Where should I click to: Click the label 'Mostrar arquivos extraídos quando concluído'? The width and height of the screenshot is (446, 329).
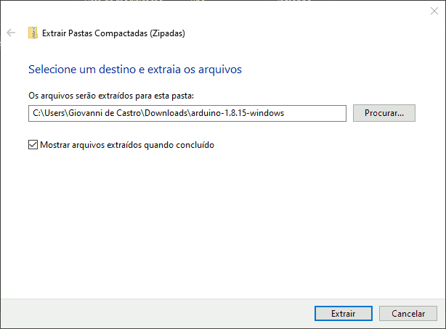pyautogui.click(x=127, y=145)
